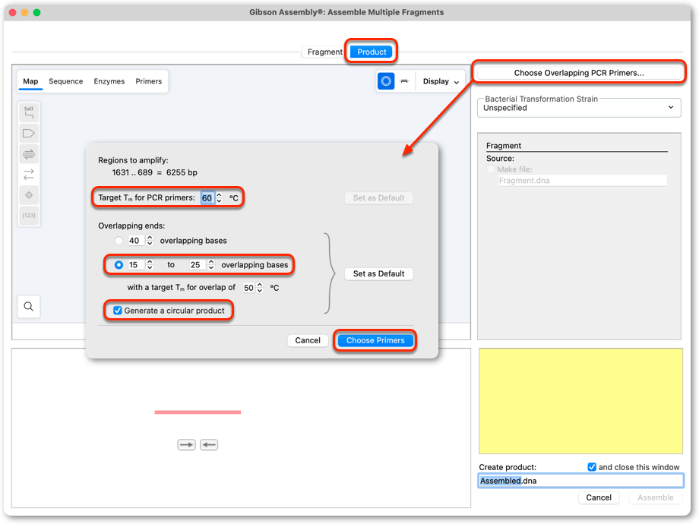Adjust the maximum overlap 25 stepper
Viewport: 699px width, 524px height.
click(x=211, y=265)
